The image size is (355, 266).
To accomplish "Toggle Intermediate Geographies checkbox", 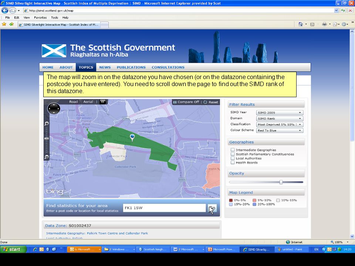I will pos(233,150).
